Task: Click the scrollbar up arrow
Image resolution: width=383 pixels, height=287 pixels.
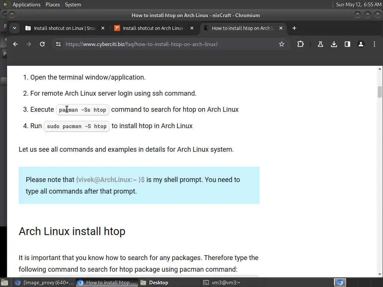Action: pyautogui.click(x=380, y=69)
